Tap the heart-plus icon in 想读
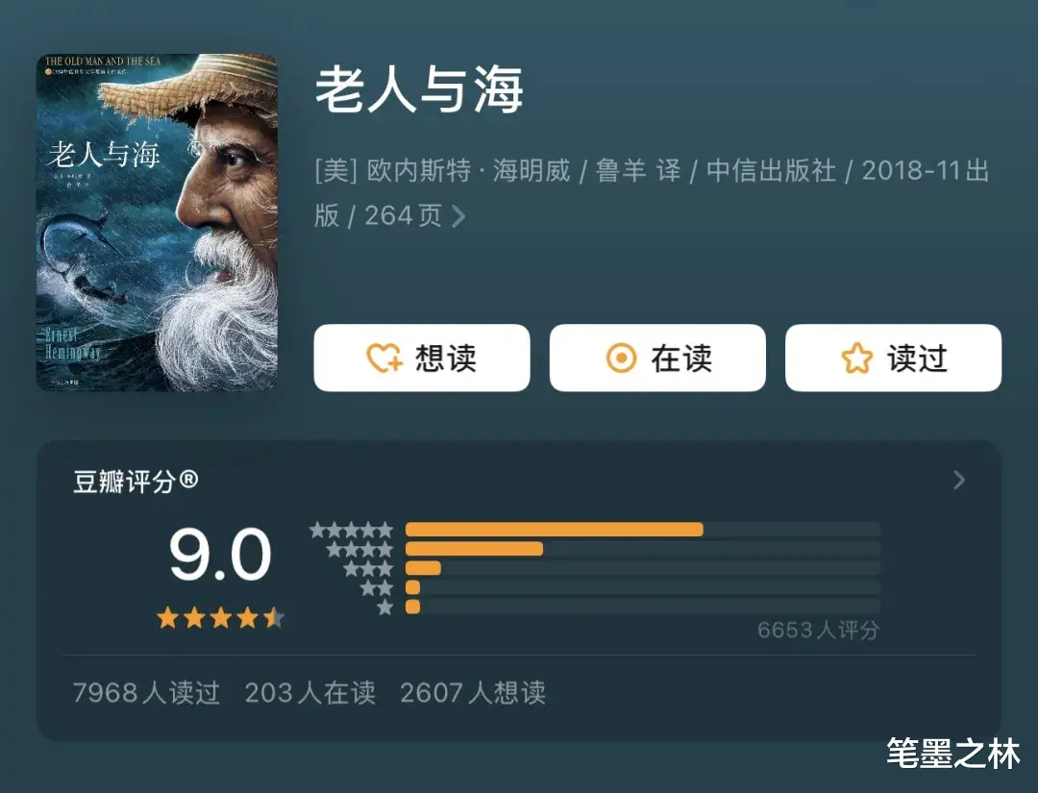Image resolution: width=1038 pixels, height=793 pixels. [384, 359]
